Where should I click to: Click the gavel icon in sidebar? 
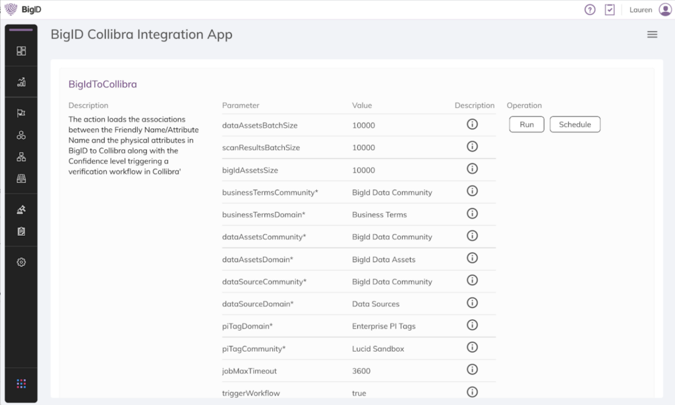[21, 209]
